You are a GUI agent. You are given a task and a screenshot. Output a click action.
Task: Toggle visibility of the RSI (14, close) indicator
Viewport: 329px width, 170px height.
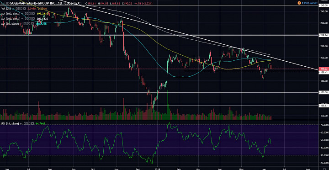click(x=25, y=123)
